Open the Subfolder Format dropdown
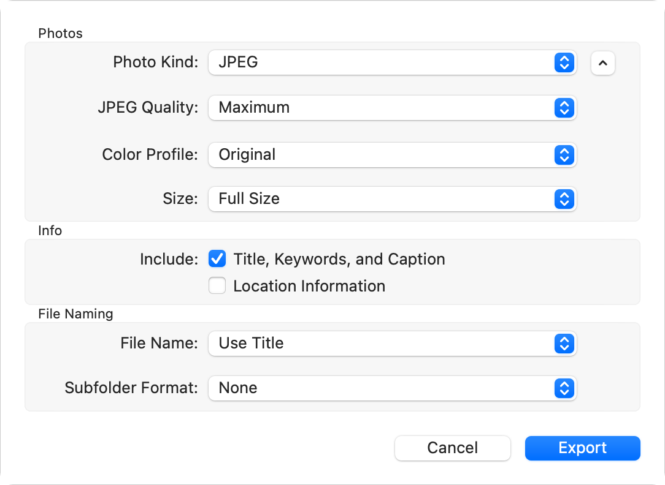Image resolution: width=665 pixels, height=485 pixels. 392,388
